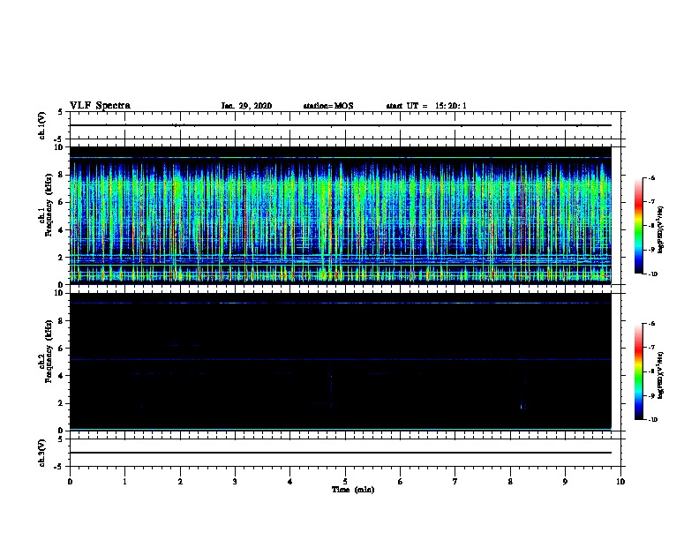Click tick label '3' on Time axis
The height and width of the screenshot is (540, 699).
click(235, 482)
